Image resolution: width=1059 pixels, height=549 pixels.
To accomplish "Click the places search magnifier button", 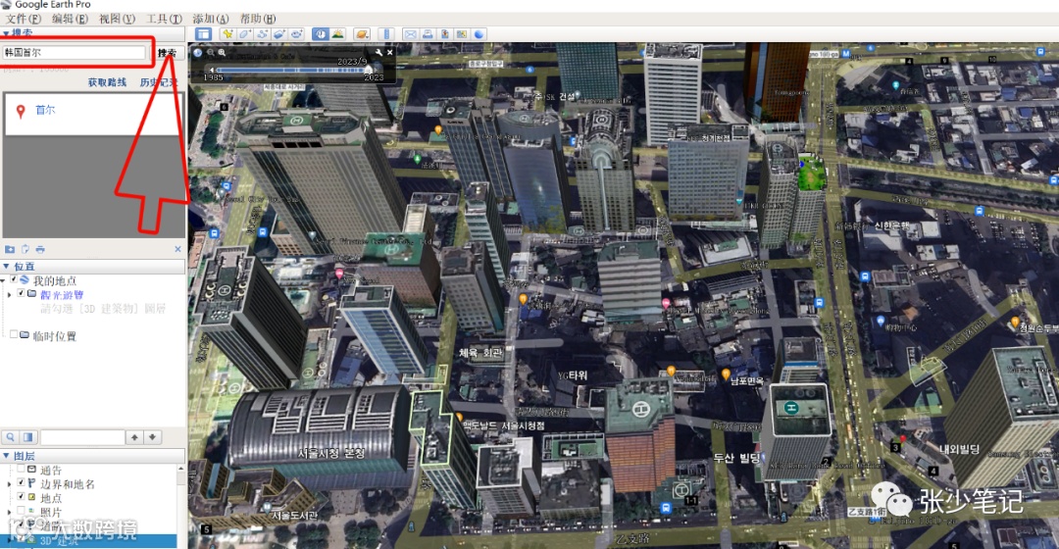I will point(11,437).
